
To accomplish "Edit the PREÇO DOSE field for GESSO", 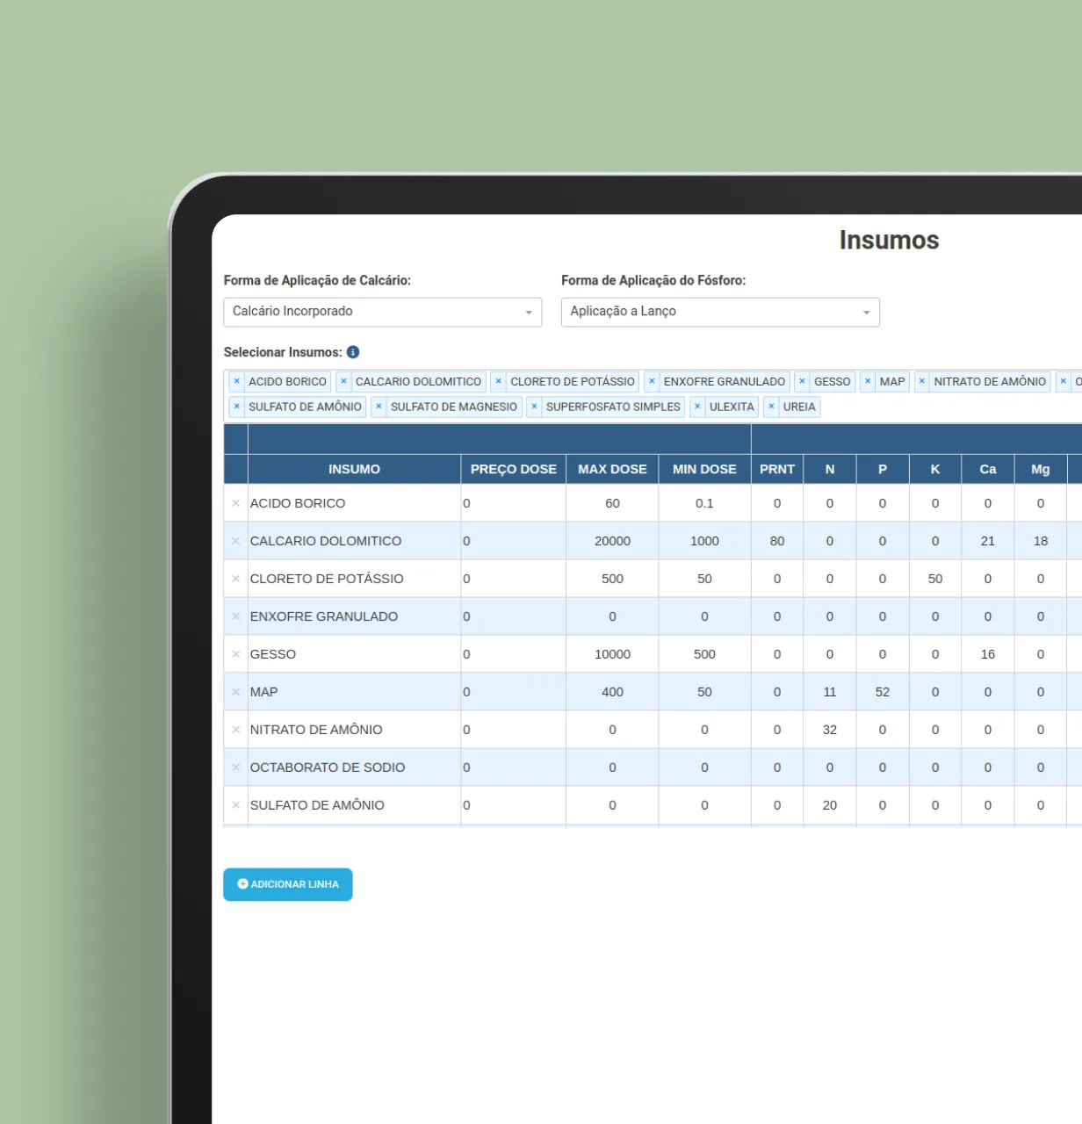I will point(513,654).
